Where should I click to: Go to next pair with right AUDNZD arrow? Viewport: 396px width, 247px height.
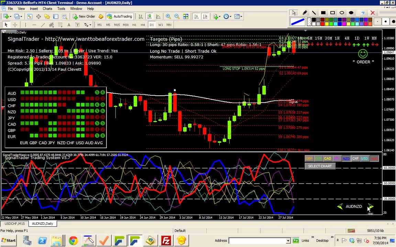pos(370,207)
